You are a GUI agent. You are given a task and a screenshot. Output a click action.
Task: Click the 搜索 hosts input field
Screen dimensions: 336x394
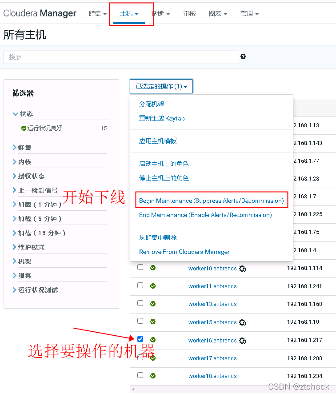pos(121,57)
